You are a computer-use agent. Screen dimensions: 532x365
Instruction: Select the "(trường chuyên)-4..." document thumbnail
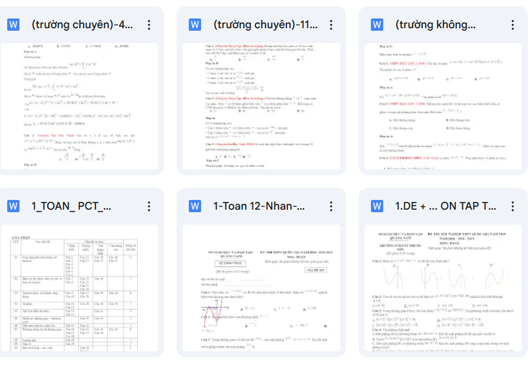coord(79,106)
